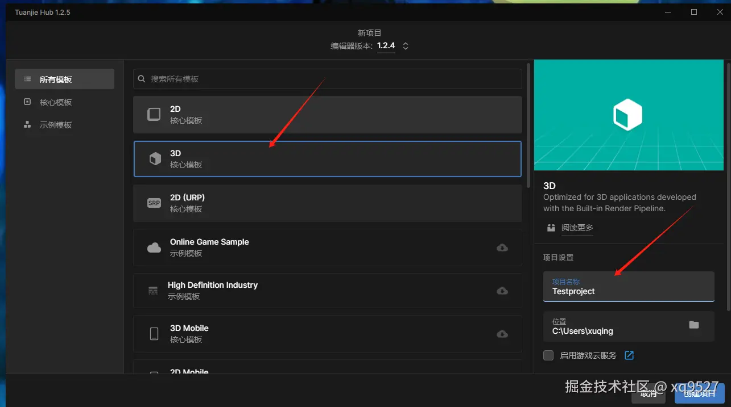Screen dimensions: 731x407
Task: Browse location with the folder icon
Action: pyautogui.click(x=694, y=325)
